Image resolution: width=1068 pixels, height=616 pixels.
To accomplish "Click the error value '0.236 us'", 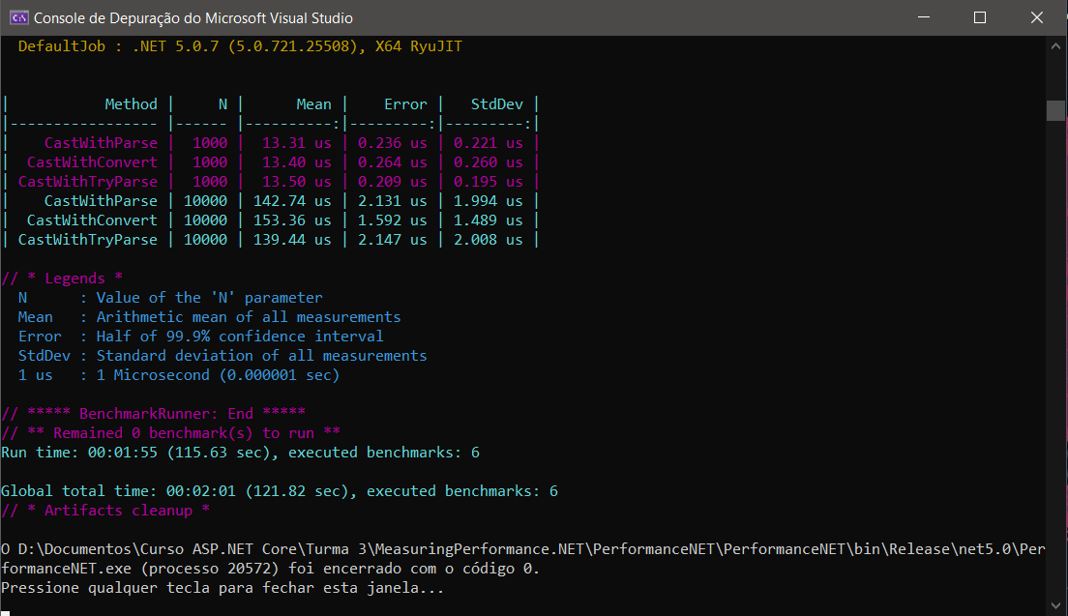I will (393, 143).
